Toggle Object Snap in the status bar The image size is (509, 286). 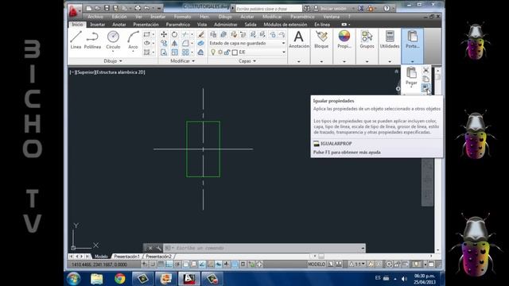185,265
